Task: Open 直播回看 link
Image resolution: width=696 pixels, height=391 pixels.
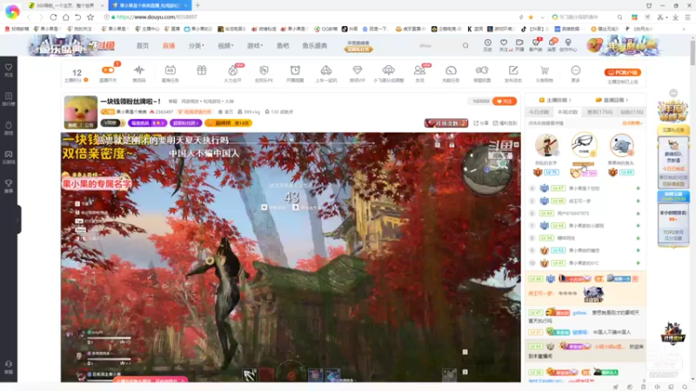Action: point(612,100)
